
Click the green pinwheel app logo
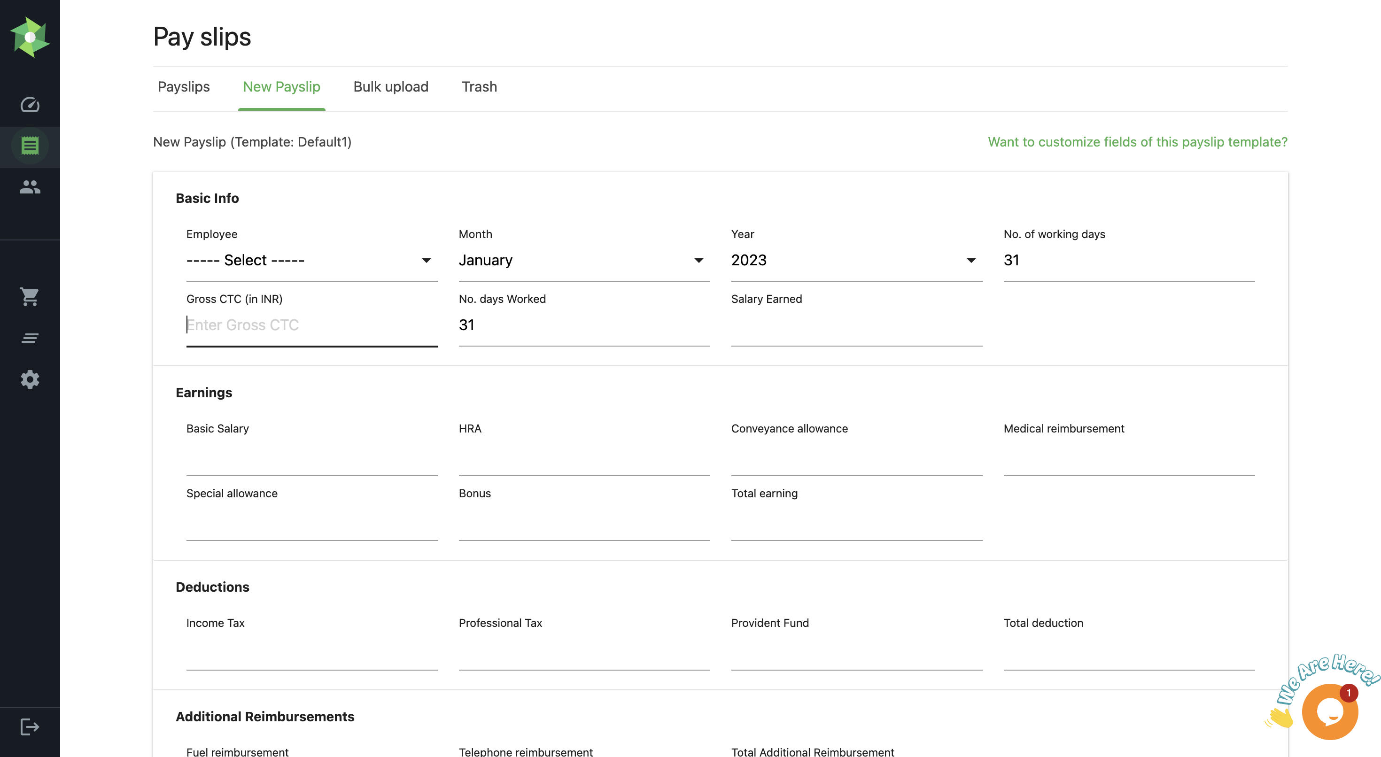click(30, 37)
